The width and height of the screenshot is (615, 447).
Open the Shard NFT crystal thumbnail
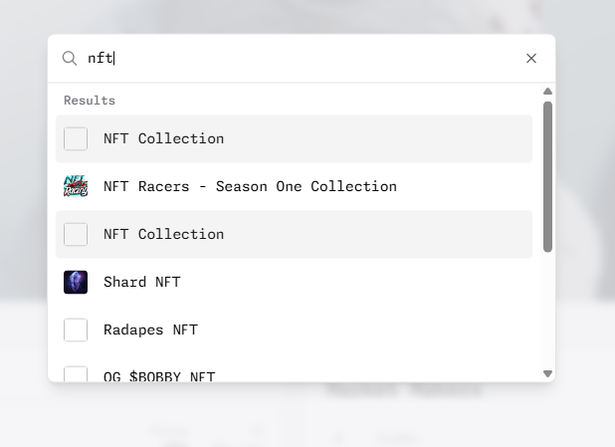point(76,282)
